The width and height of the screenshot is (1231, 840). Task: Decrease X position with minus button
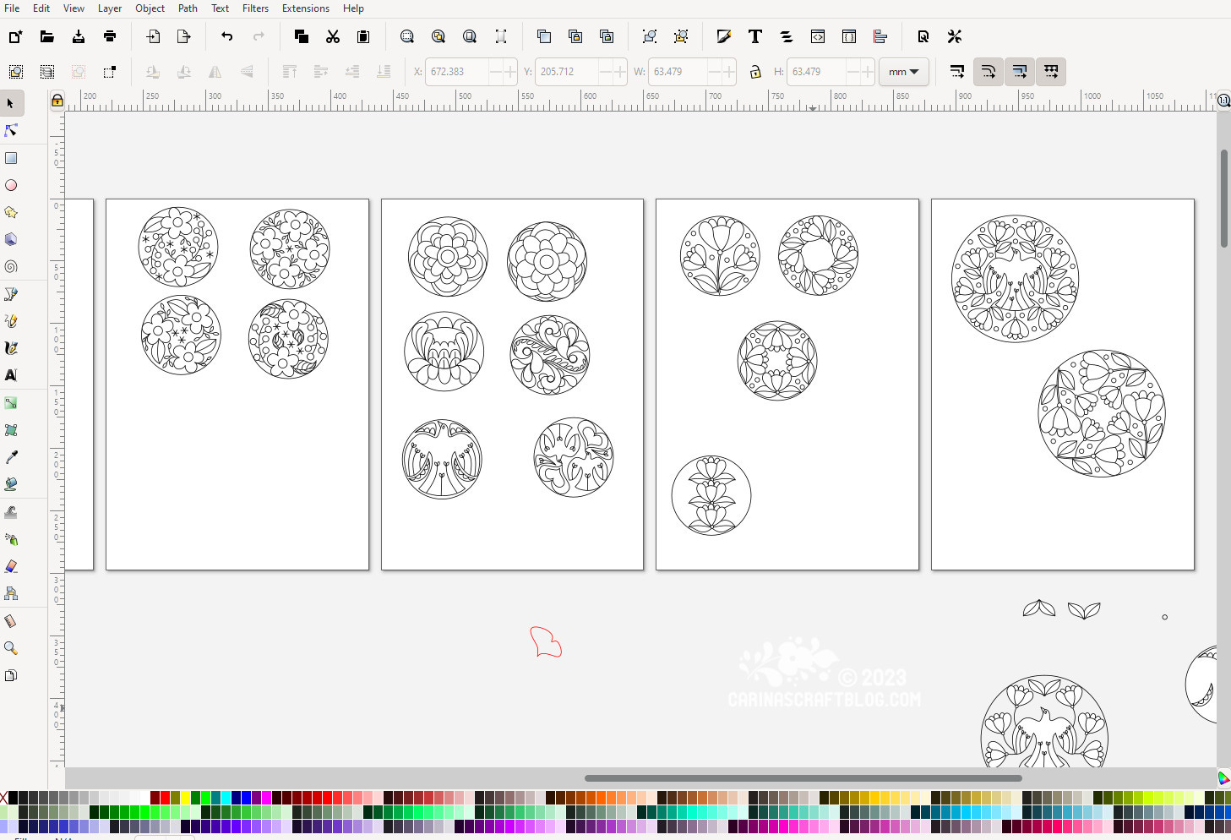(x=495, y=72)
